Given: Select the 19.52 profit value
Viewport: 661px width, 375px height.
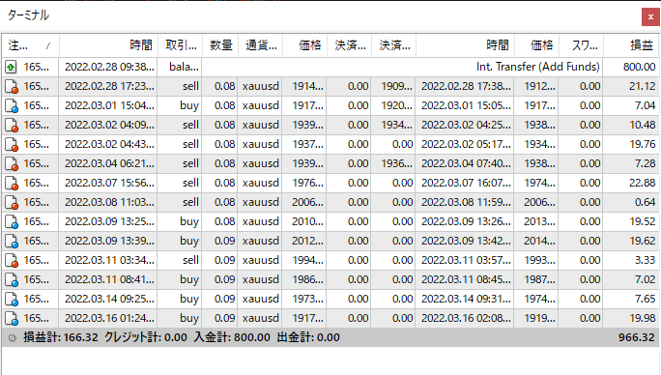Looking at the screenshot, I should coord(642,222).
